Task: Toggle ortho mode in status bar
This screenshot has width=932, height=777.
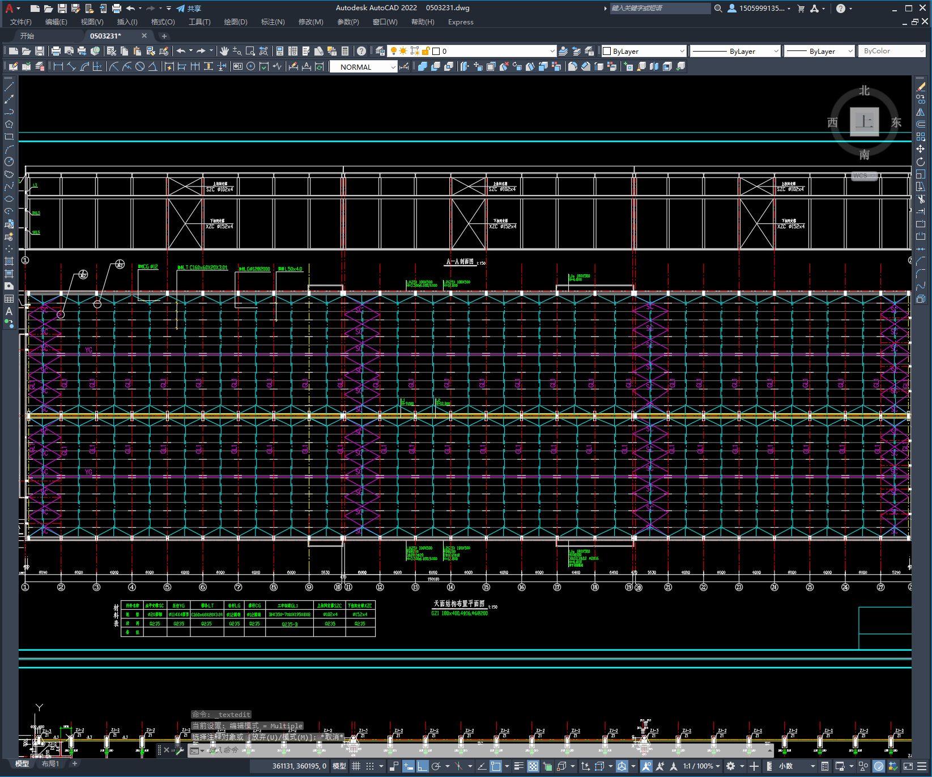Action: pyautogui.click(x=423, y=766)
